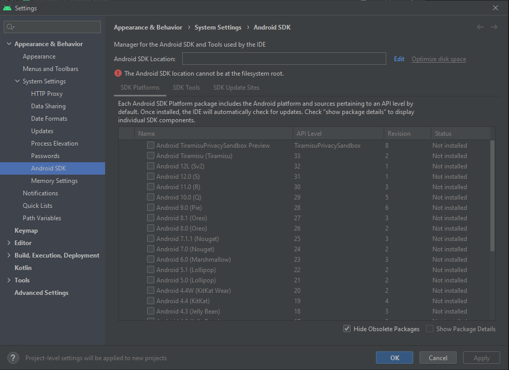Viewport: 509px width, 370px height.
Task: Click Appearance & Behavior in the breadcrumb
Action: (148, 27)
